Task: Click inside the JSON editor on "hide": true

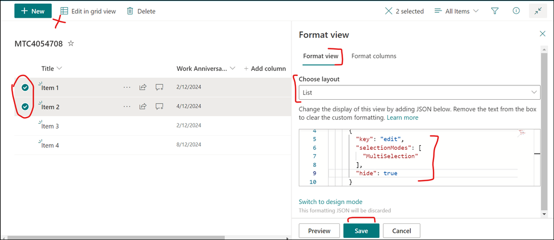Action: (377, 173)
